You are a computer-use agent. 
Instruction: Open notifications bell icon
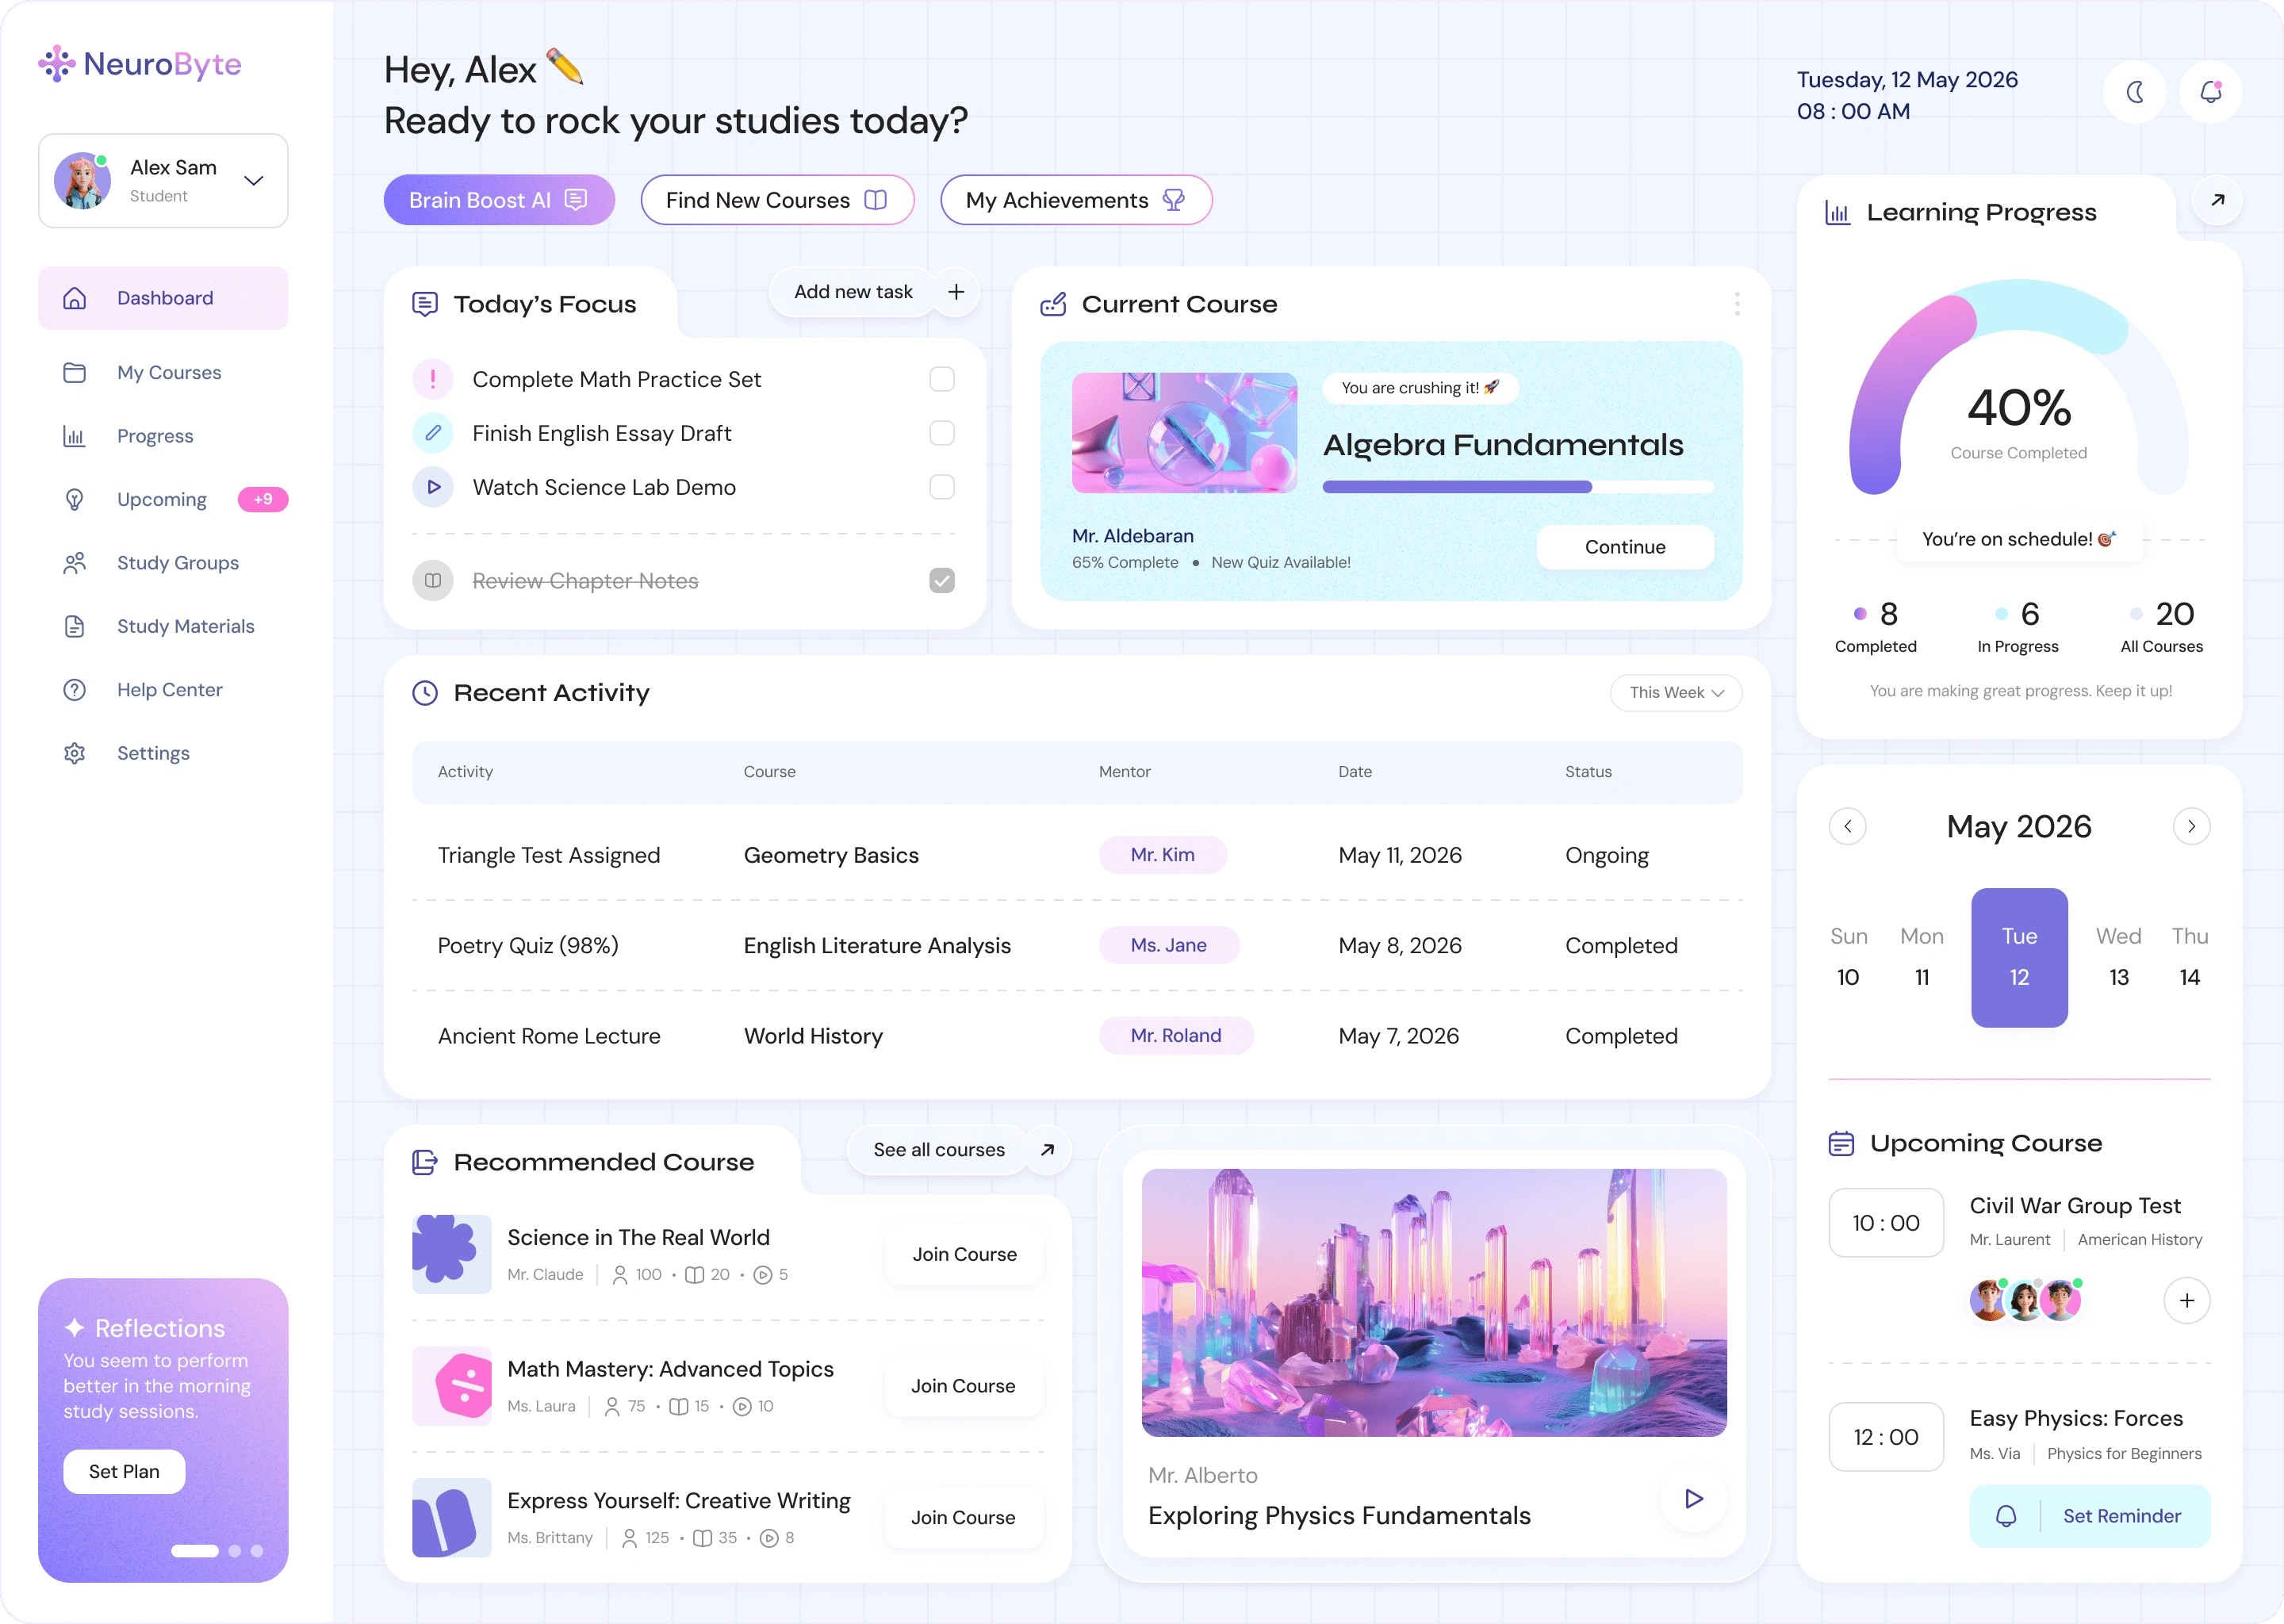pyautogui.click(x=2211, y=92)
